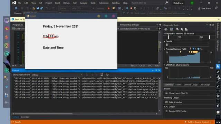Click the Take Snapshot camera icon

pos(166,102)
